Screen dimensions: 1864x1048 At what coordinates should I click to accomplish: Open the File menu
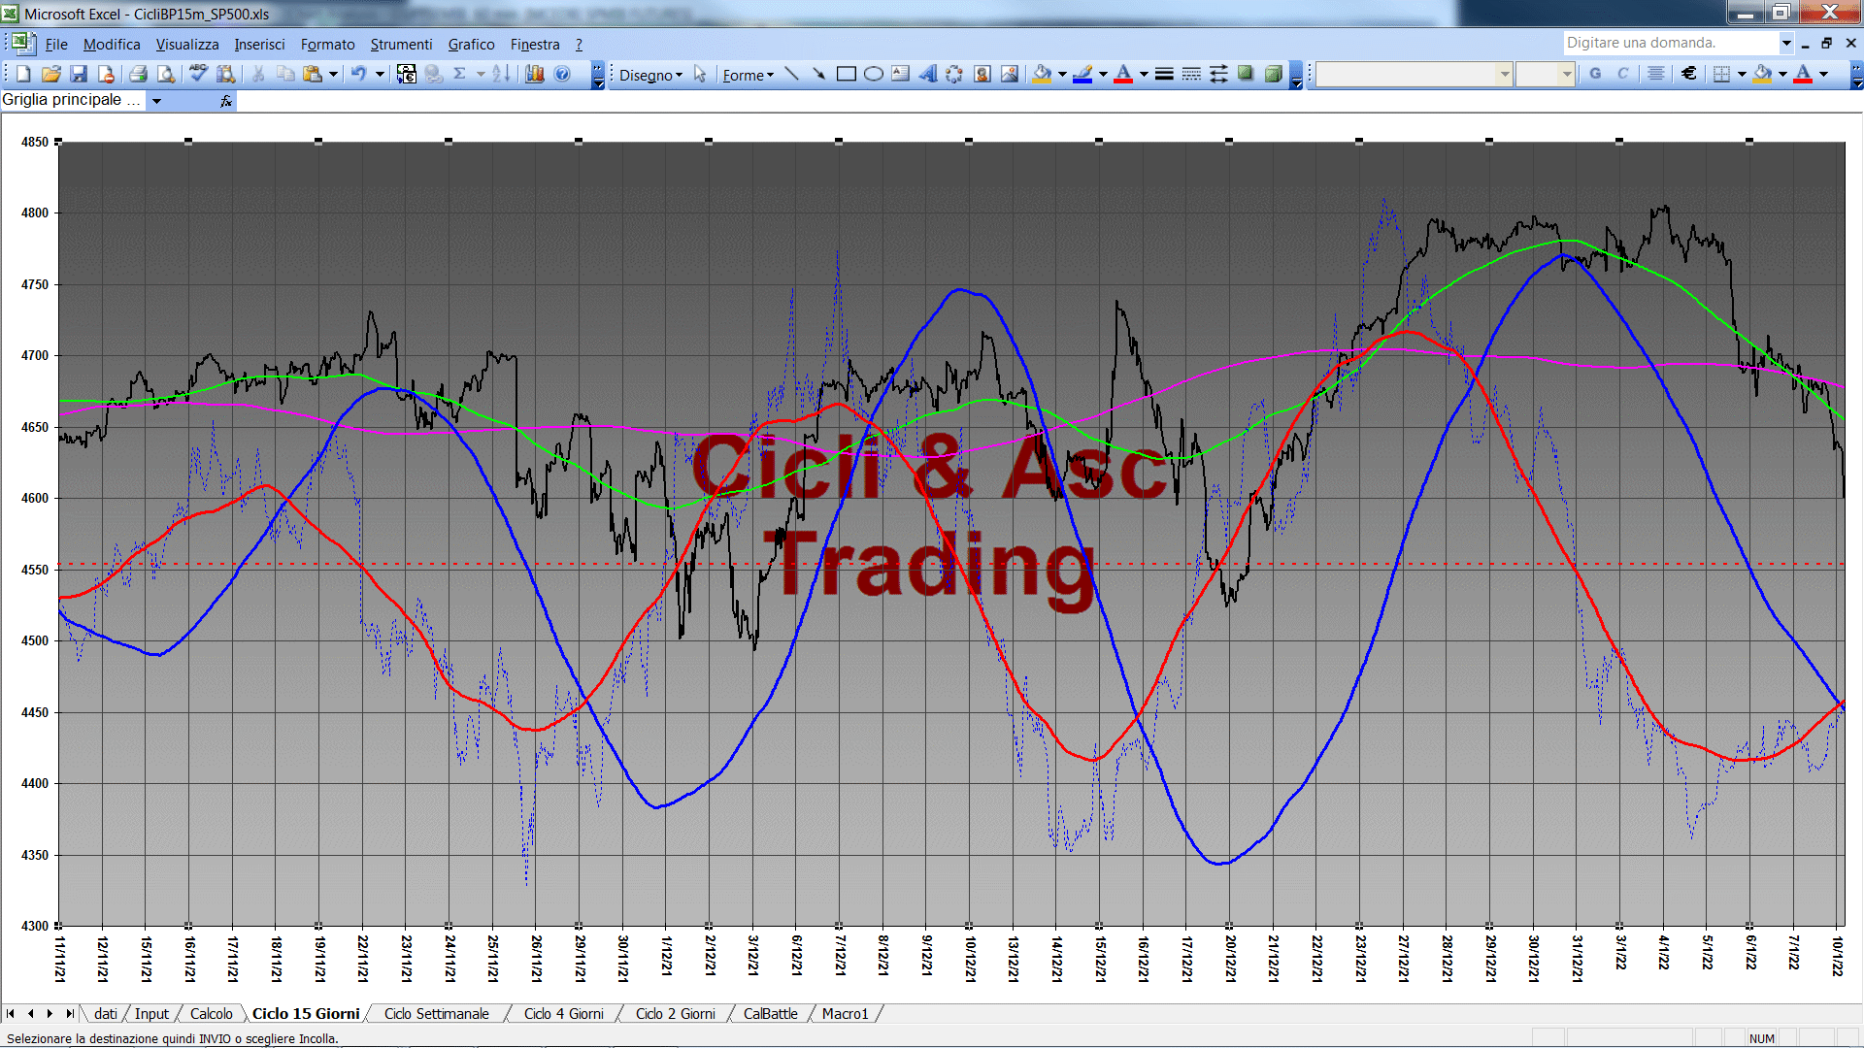click(x=56, y=45)
